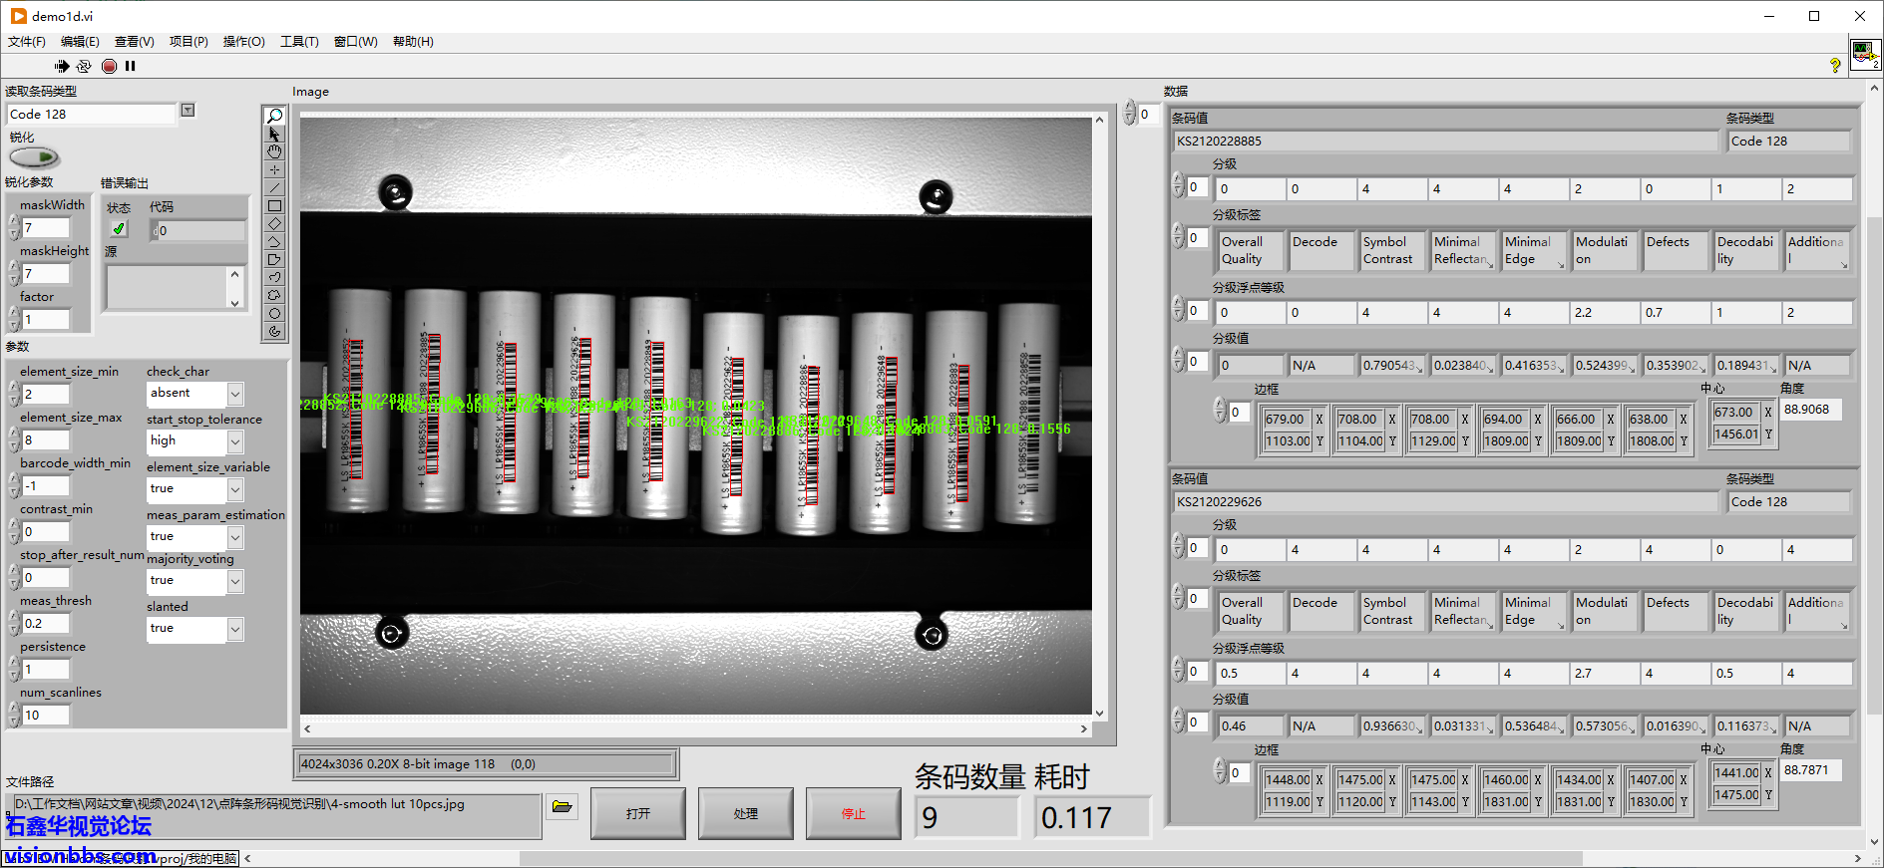1884x868 pixels.
Task: Select the Line drawing tool
Action: (274, 187)
